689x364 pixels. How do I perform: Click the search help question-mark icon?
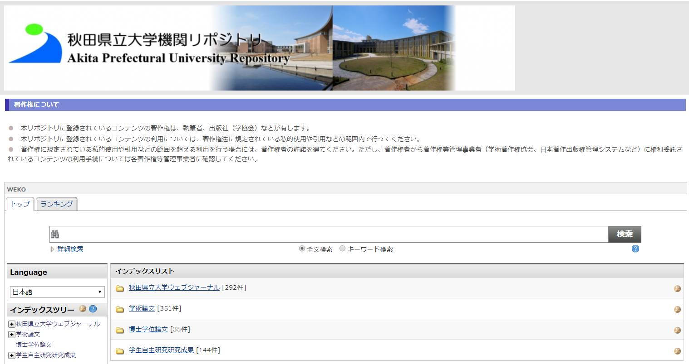[x=635, y=249]
